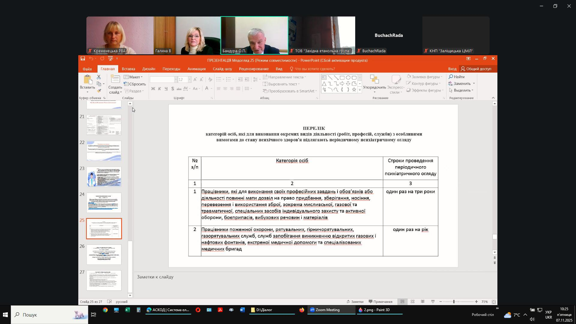Select the star shape in shapes gallery
The width and height of the screenshot is (576, 324).
354,90
